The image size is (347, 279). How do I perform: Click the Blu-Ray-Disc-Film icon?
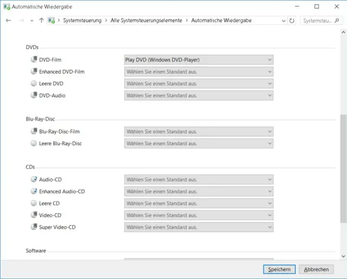[34, 131]
